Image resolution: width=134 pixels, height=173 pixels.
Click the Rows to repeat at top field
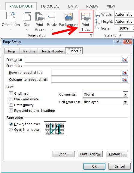[x=86, y=73]
